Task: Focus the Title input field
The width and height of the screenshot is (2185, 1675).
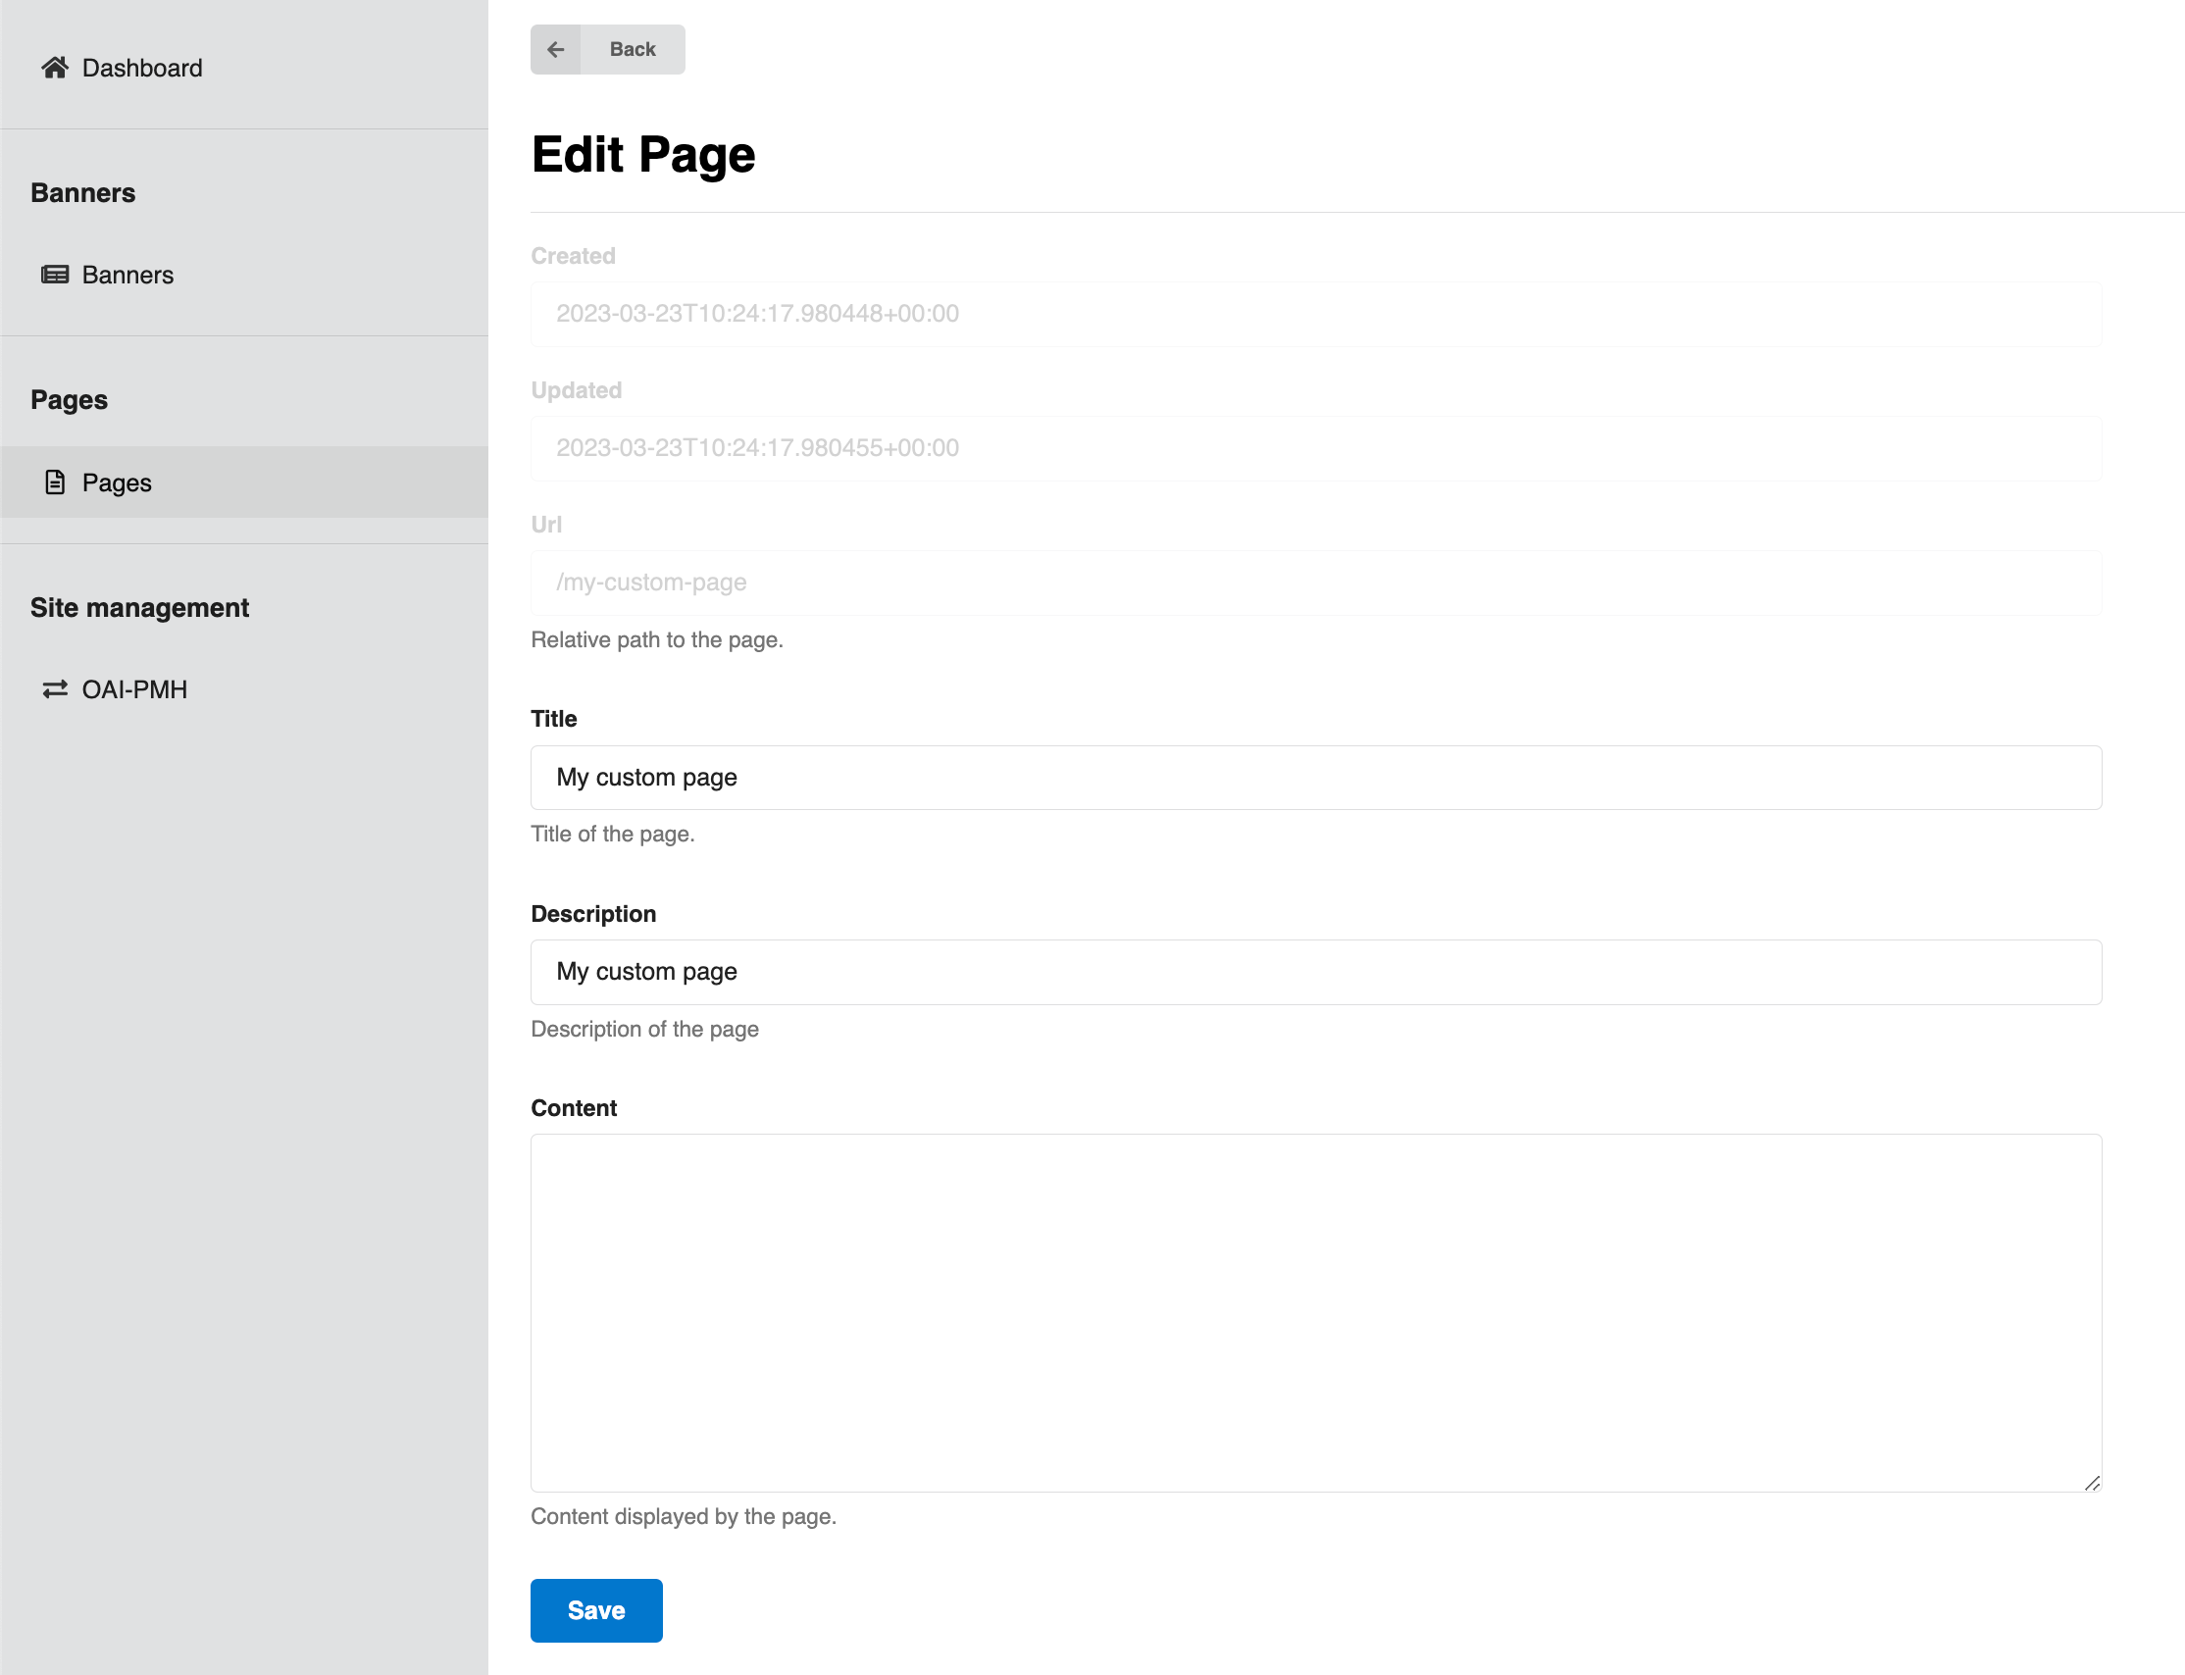Action: (1316, 778)
